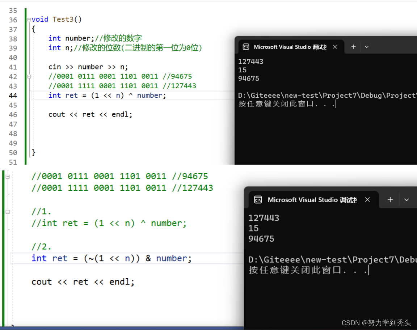Click input 127443 in the lower console
The width and height of the screenshot is (417, 330).
pyautogui.click(x=264, y=218)
